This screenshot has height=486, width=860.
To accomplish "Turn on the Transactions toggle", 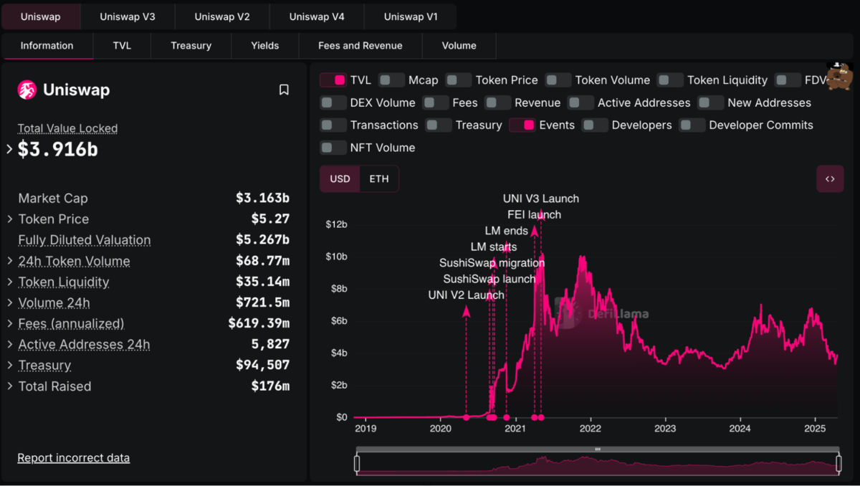I will tap(333, 125).
